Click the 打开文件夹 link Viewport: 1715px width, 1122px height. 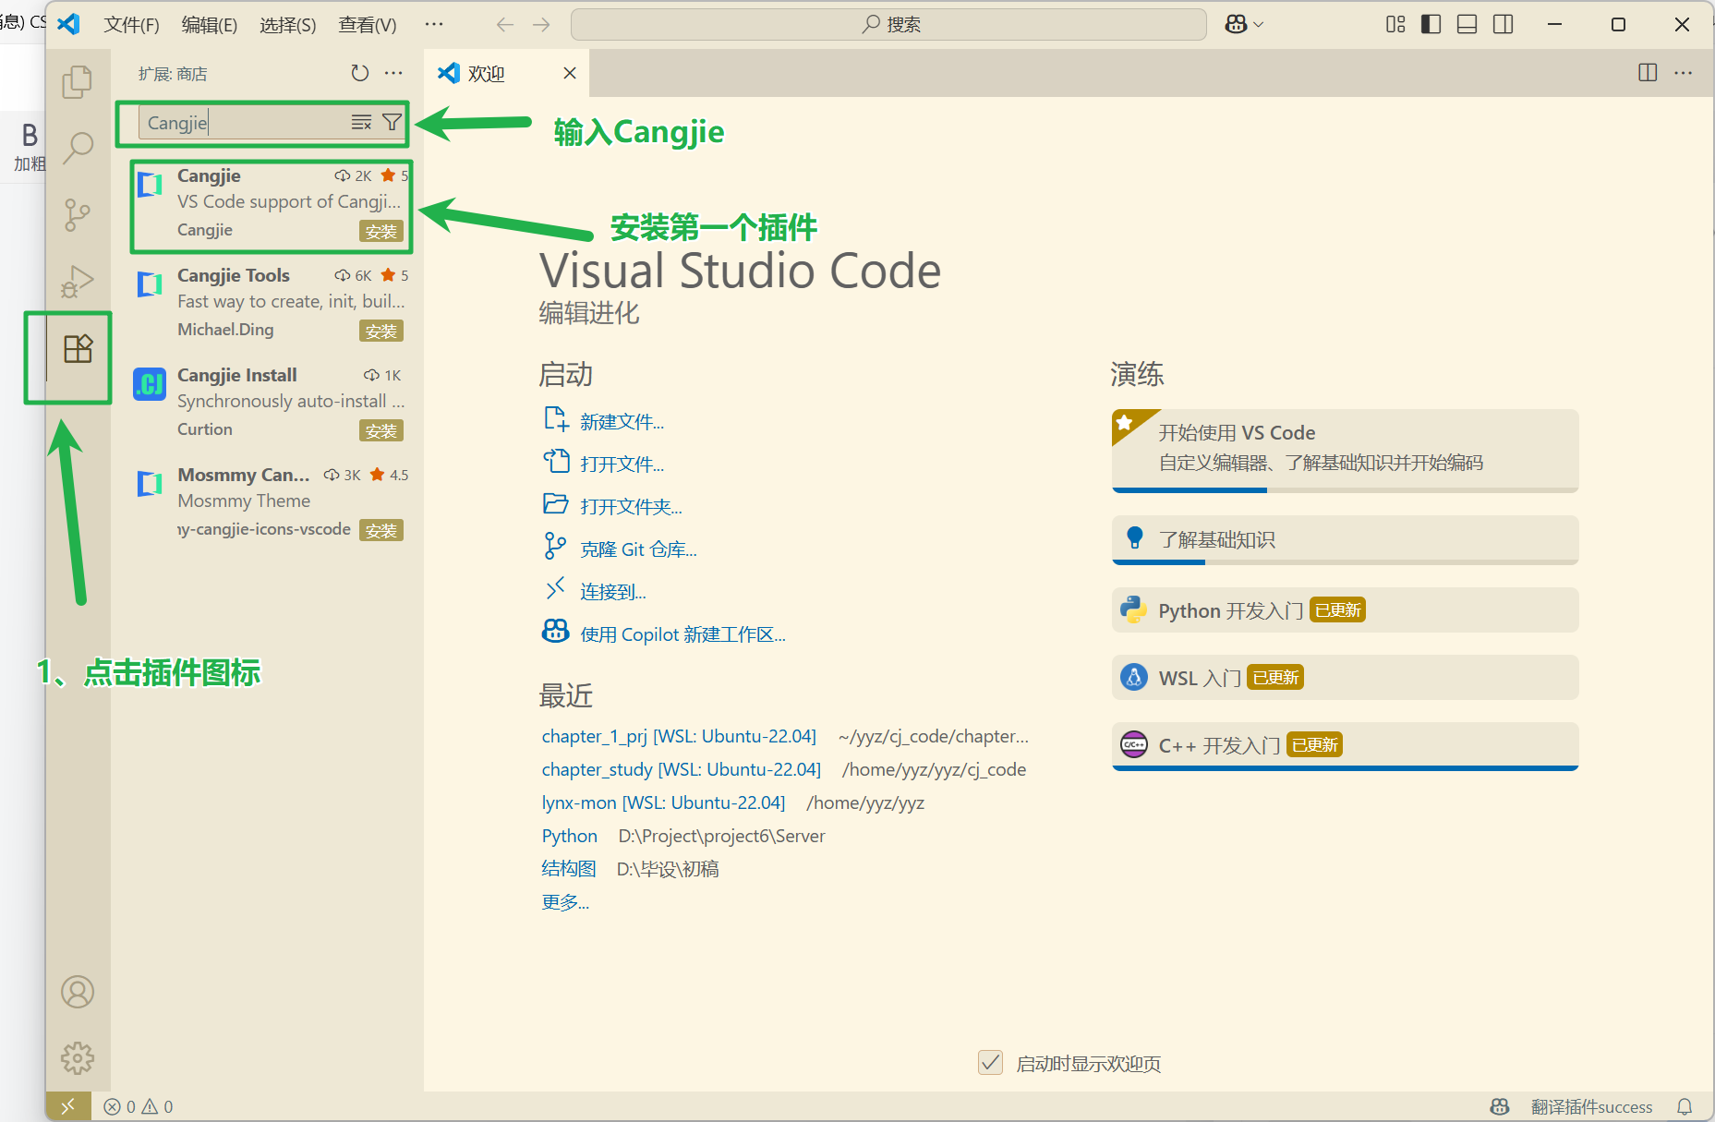click(x=631, y=507)
